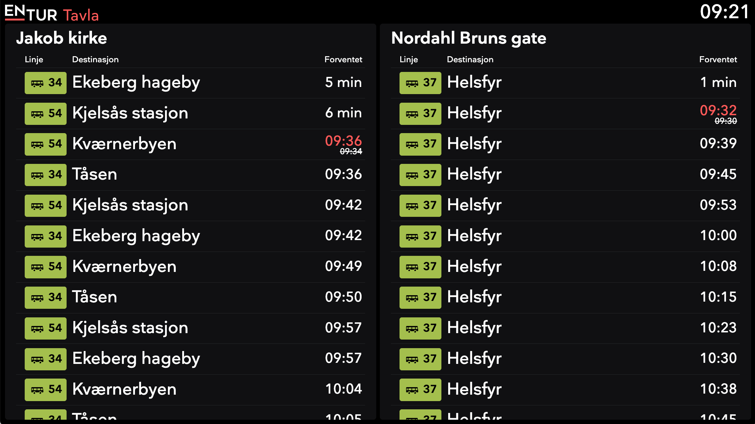Screen dimensions: 755x424
Task: Open the Jakob kirke stop heading
Action: (62, 38)
